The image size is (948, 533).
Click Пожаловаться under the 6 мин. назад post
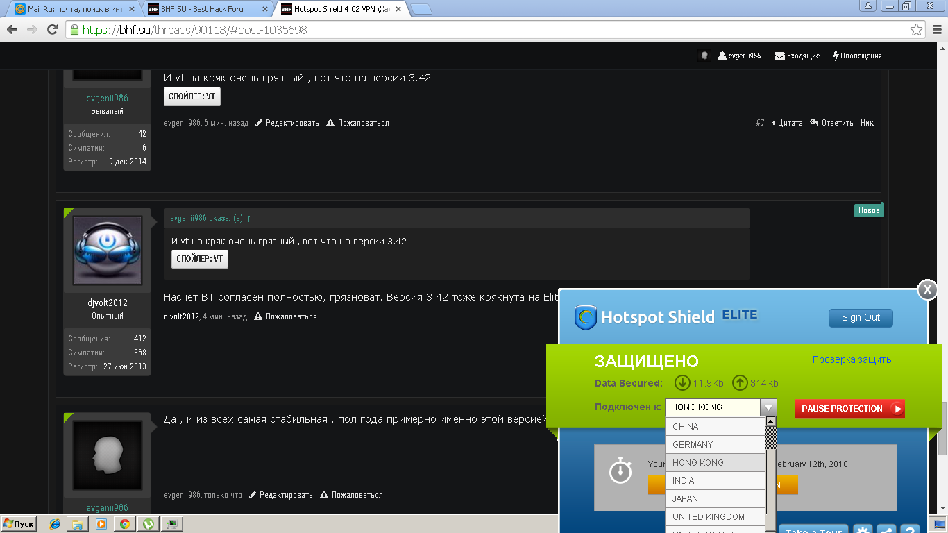(x=357, y=123)
